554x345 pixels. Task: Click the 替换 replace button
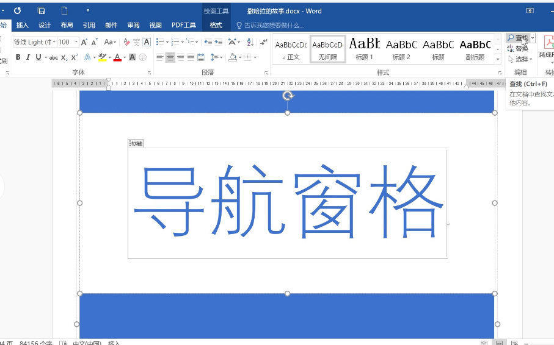(x=518, y=48)
